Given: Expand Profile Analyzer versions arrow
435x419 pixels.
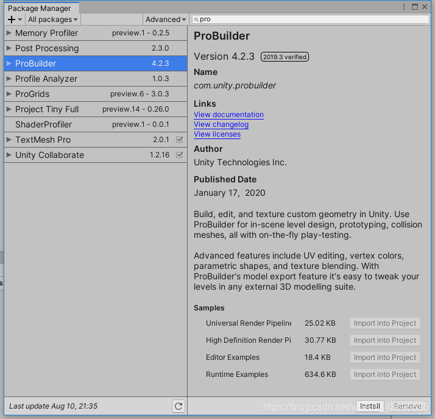Looking at the screenshot, I should 9,79.
